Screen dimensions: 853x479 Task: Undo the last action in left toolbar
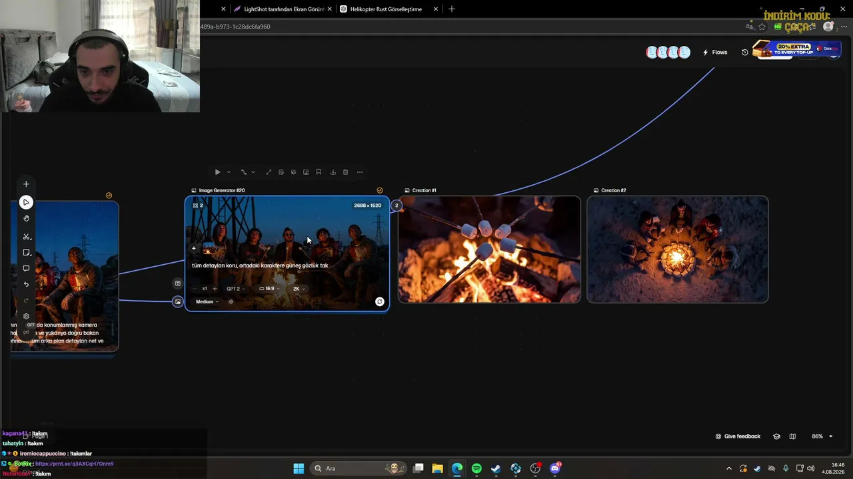26,285
